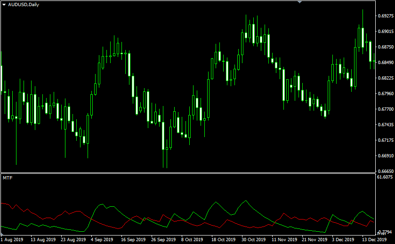
Task: Click the 26 Sep 2019 date label
Action: [x=162, y=240]
